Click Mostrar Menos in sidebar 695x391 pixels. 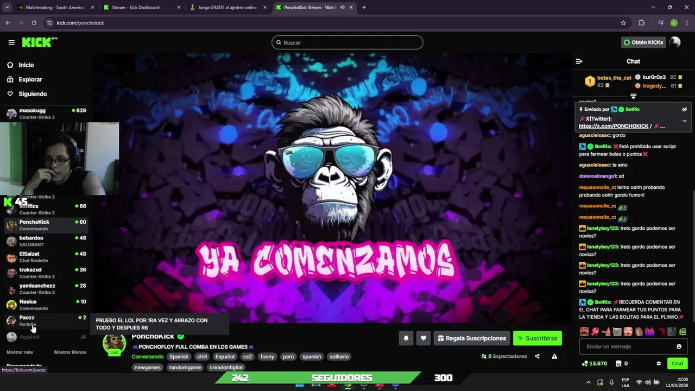coord(70,352)
